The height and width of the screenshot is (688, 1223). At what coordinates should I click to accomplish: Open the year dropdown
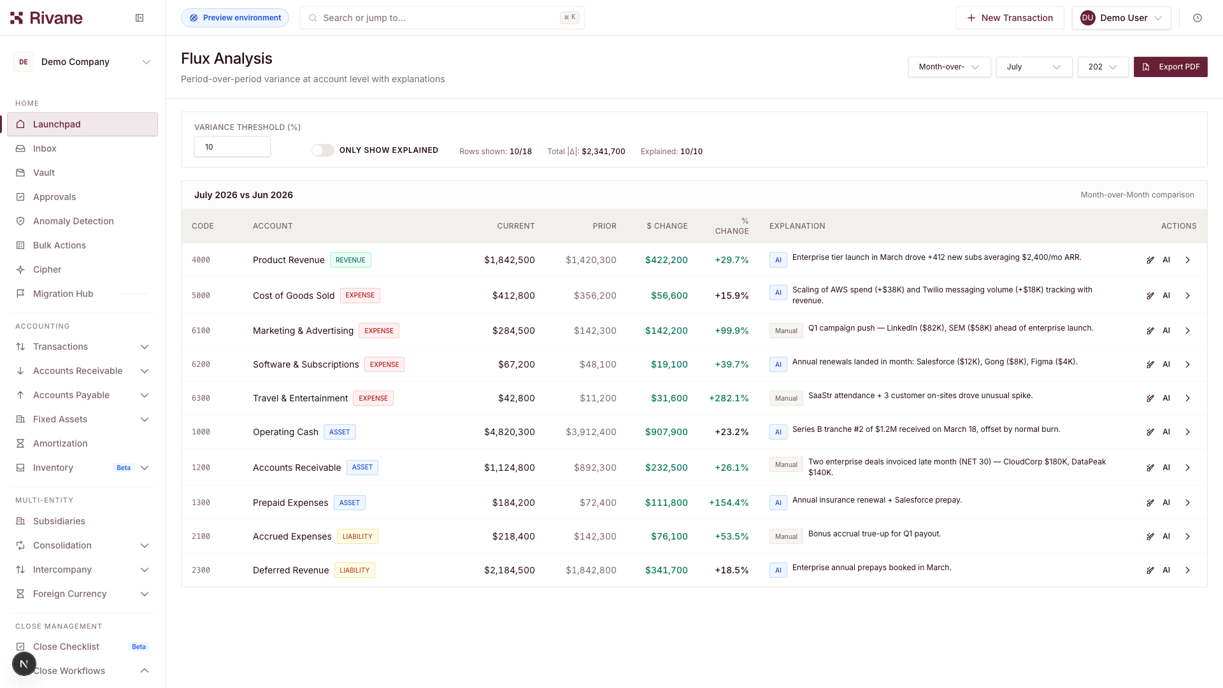(x=1103, y=67)
